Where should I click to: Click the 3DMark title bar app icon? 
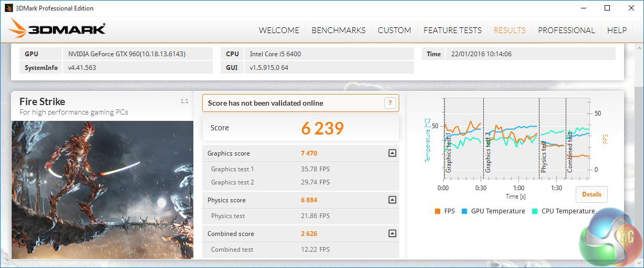(x=8, y=8)
